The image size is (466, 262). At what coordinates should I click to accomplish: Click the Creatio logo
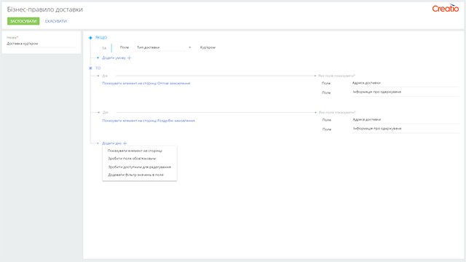coord(446,8)
